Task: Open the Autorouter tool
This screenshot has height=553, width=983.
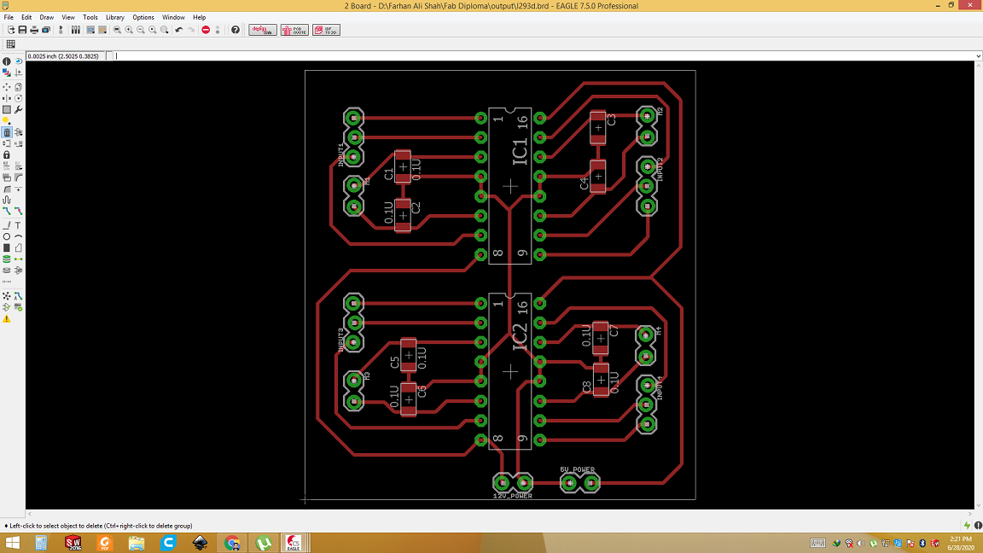Action: pyautogui.click(x=18, y=296)
